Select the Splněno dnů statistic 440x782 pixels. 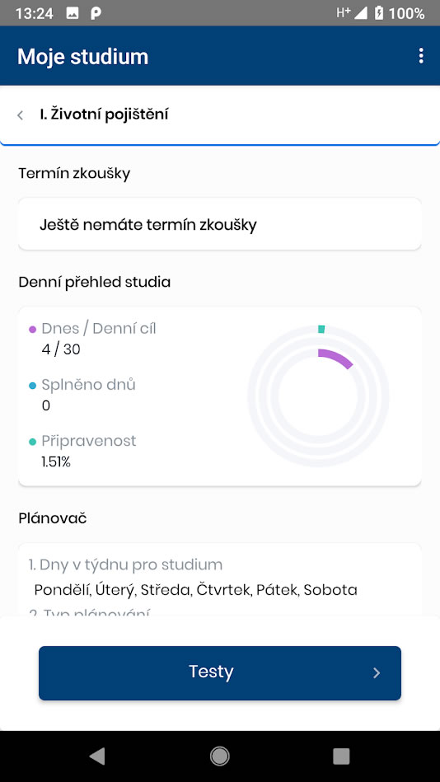(x=82, y=395)
